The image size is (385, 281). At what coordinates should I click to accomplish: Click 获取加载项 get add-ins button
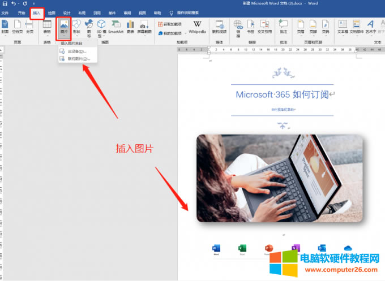[172, 24]
